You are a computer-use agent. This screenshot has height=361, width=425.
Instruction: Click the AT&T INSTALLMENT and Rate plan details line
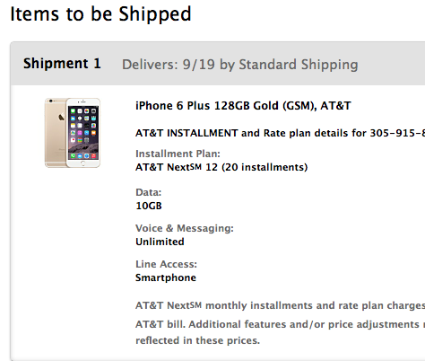click(280, 133)
